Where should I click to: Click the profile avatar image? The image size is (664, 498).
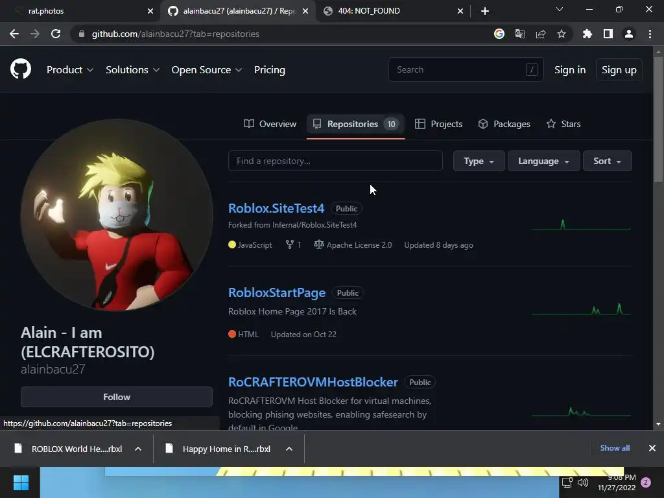coord(117,215)
